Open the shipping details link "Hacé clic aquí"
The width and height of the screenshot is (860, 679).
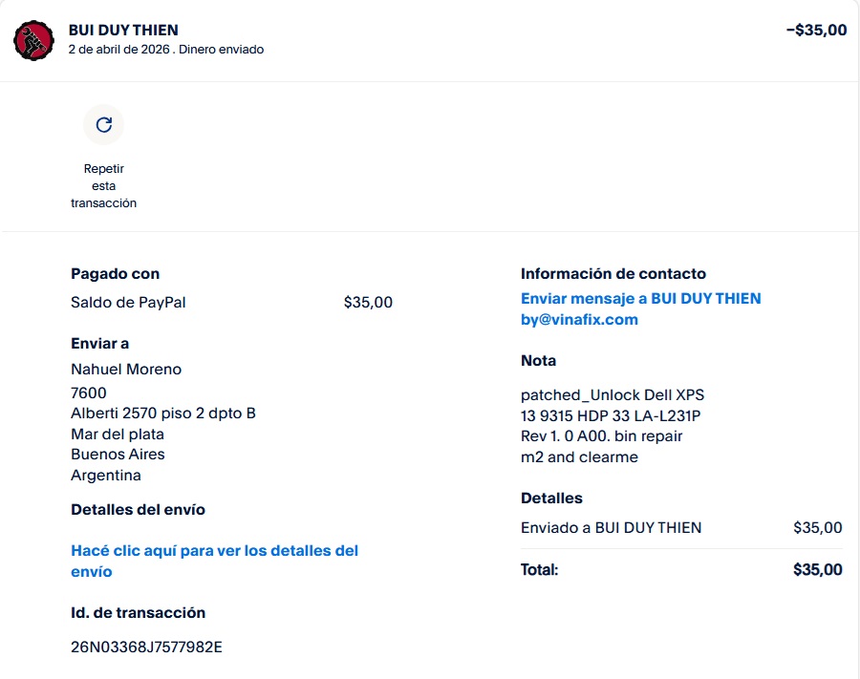pos(214,562)
